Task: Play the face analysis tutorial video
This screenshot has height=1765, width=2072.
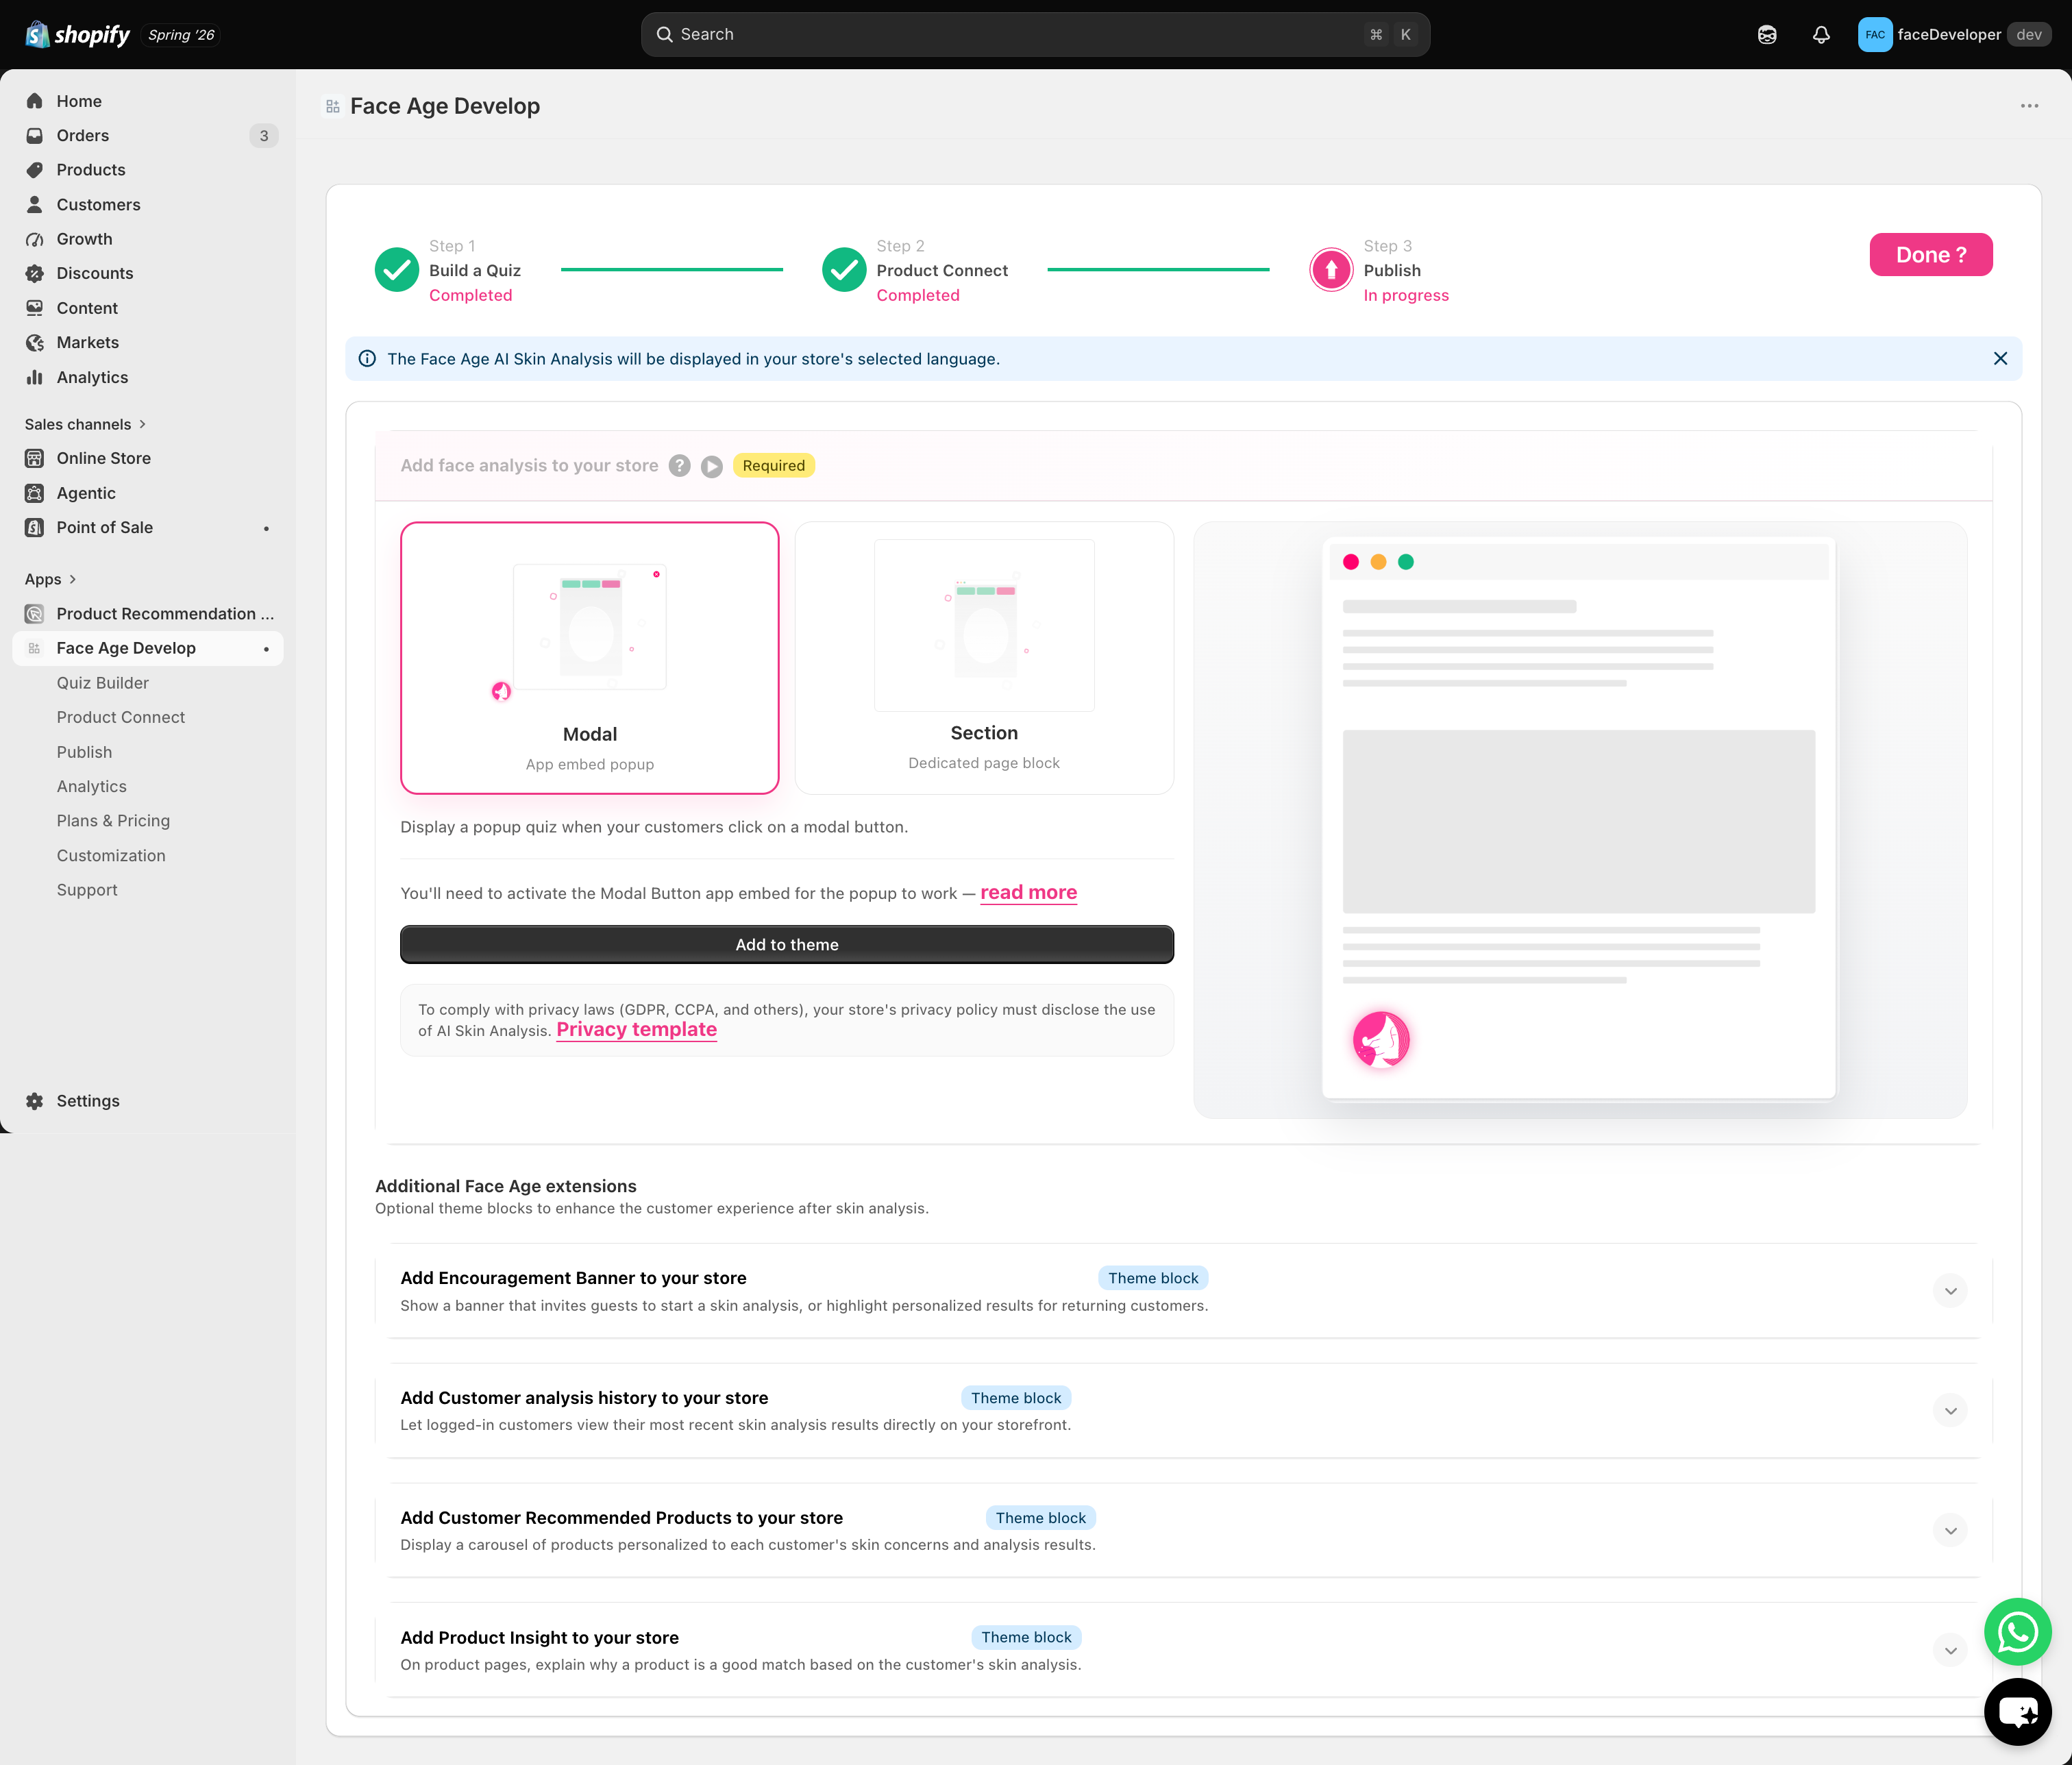Action: pos(711,467)
